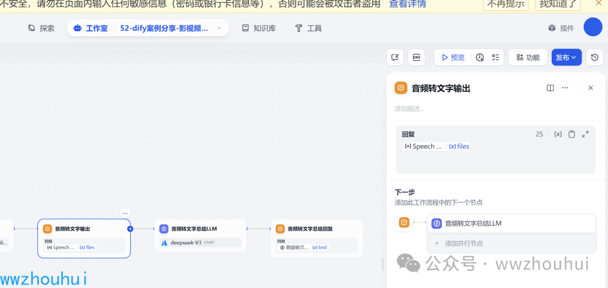
Task: Open the run history clock-play icon
Action: [x=480, y=57]
